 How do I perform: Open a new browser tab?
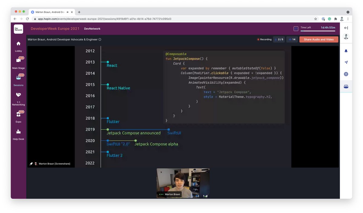[79, 12]
